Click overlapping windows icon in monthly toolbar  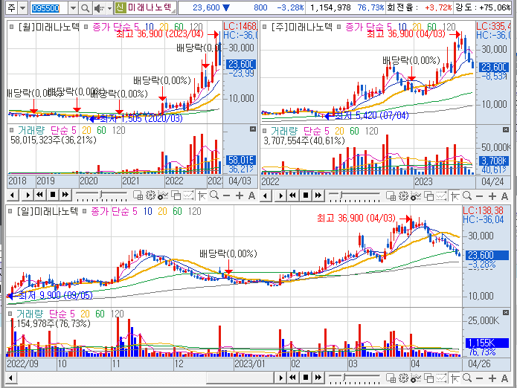click(176, 195)
